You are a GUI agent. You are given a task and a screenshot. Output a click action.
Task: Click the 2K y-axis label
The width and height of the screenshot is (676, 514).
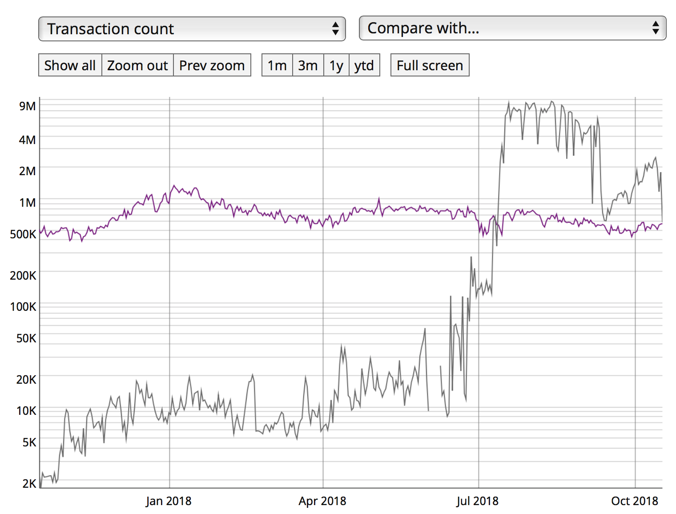29,484
